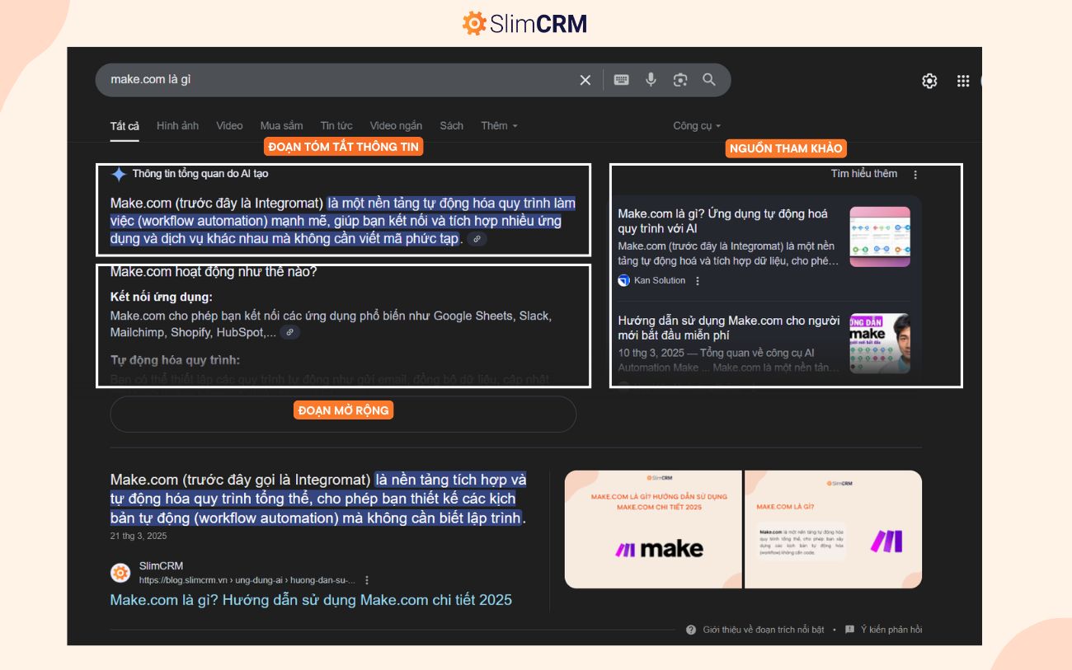The image size is (1072, 670).
Task: Switch to the Video tab
Action: pos(229,126)
